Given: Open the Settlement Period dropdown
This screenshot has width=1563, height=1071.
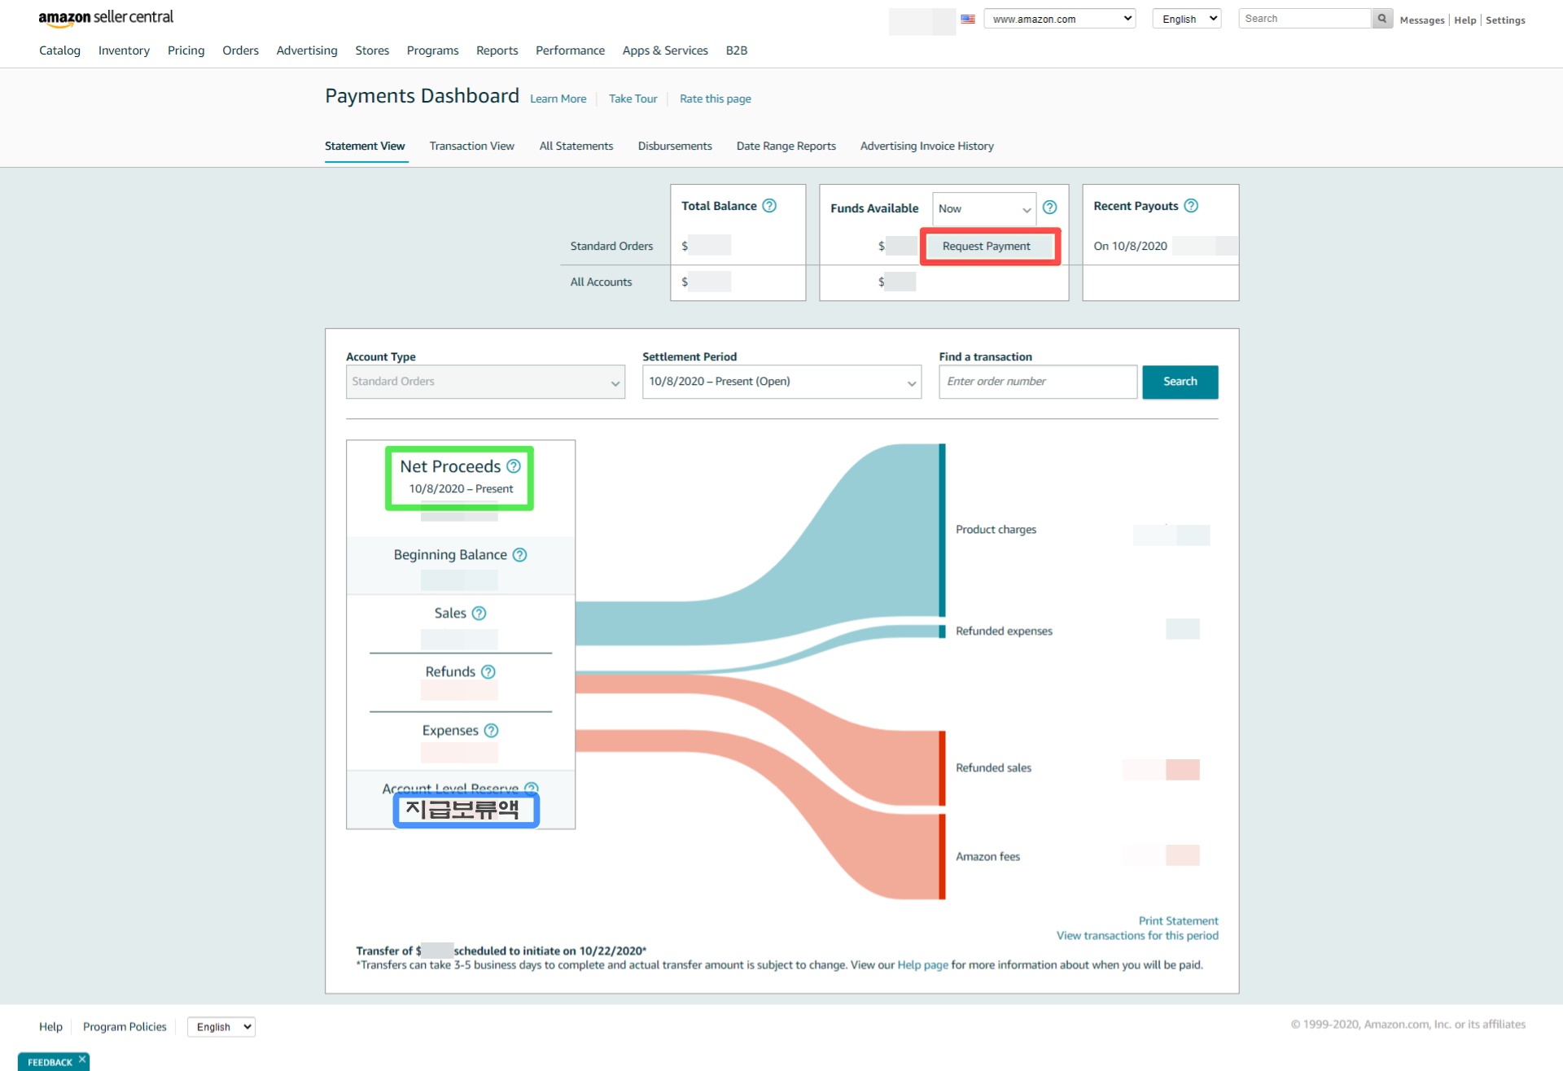Looking at the screenshot, I should [x=781, y=382].
